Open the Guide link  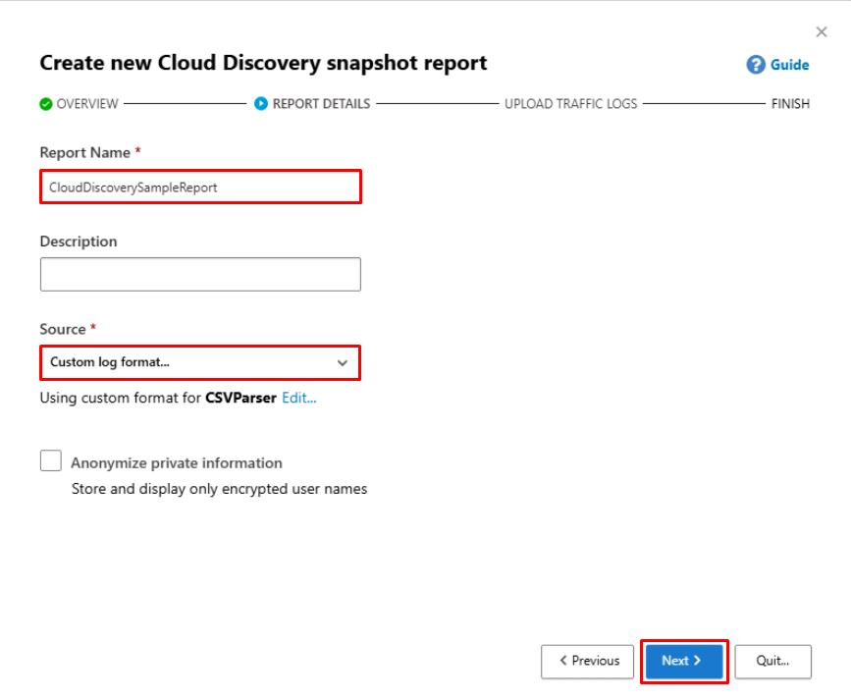point(789,65)
